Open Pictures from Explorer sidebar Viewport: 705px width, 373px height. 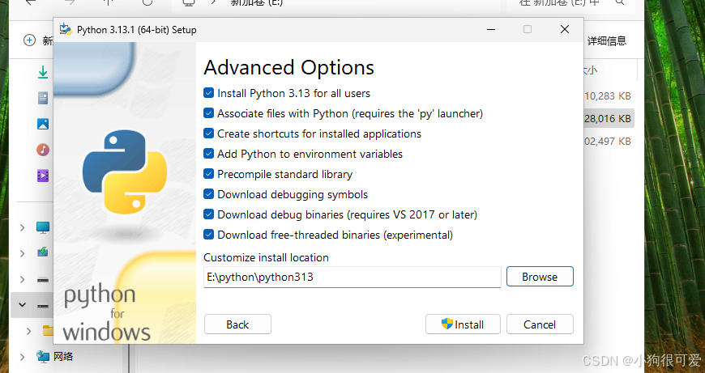pos(43,124)
